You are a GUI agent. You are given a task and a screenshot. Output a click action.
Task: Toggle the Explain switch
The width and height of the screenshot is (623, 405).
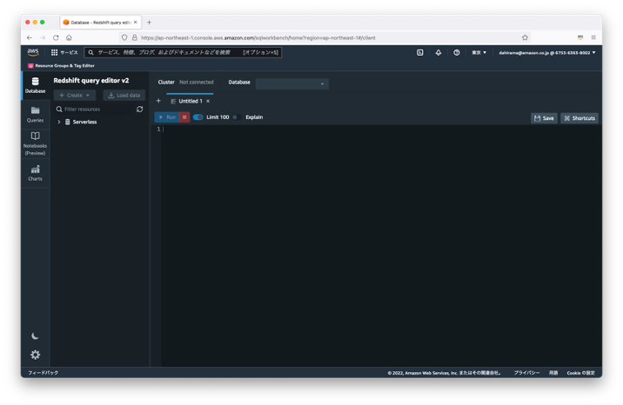coord(237,117)
